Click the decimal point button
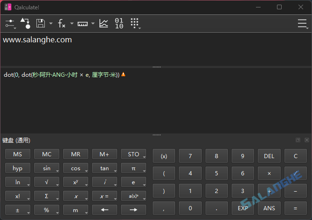Screen dimensions: 312x220 pos(217,208)
